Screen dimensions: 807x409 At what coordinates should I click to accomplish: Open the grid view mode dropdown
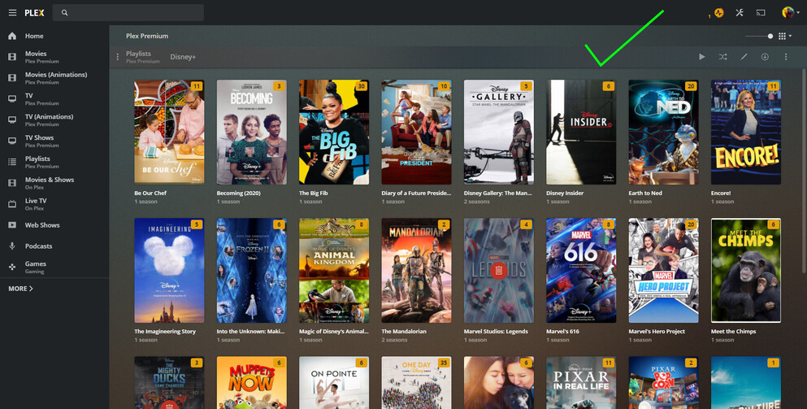[x=785, y=36]
